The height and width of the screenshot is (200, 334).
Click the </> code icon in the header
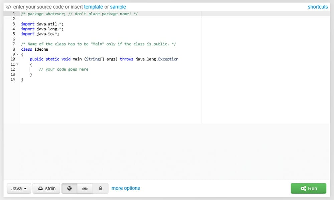click(x=8, y=7)
